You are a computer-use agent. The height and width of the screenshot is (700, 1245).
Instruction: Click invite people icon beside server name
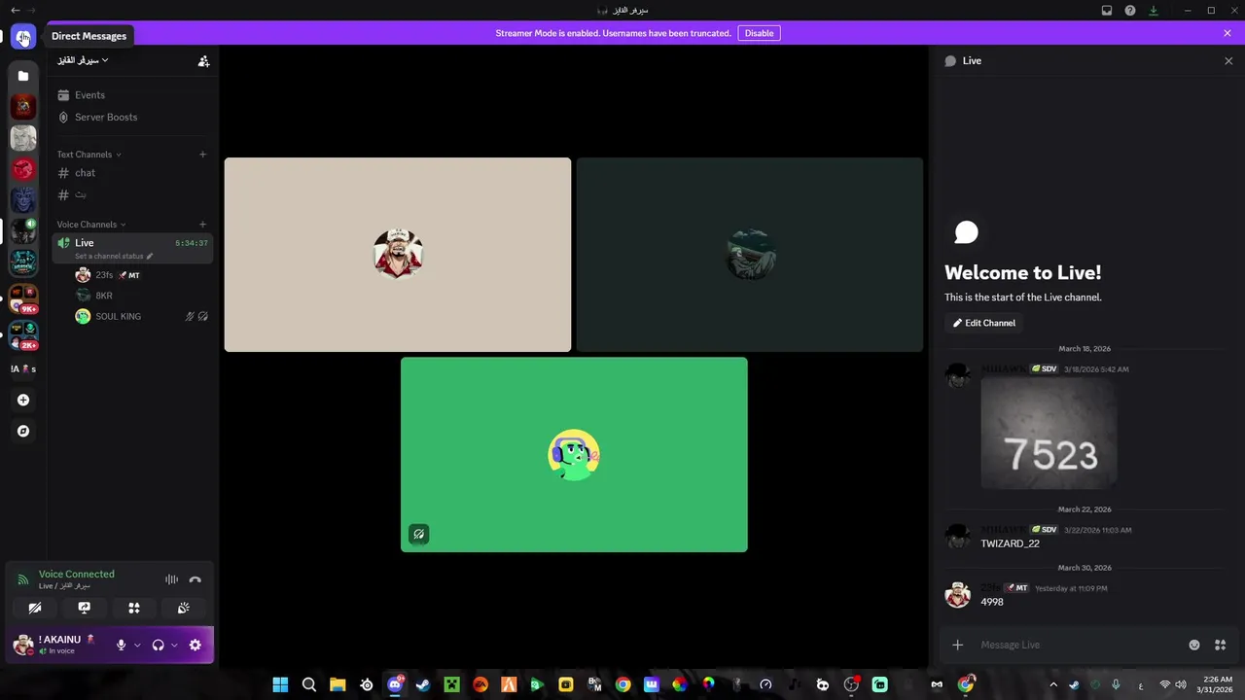pyautogui.click(x=203, y=60)
